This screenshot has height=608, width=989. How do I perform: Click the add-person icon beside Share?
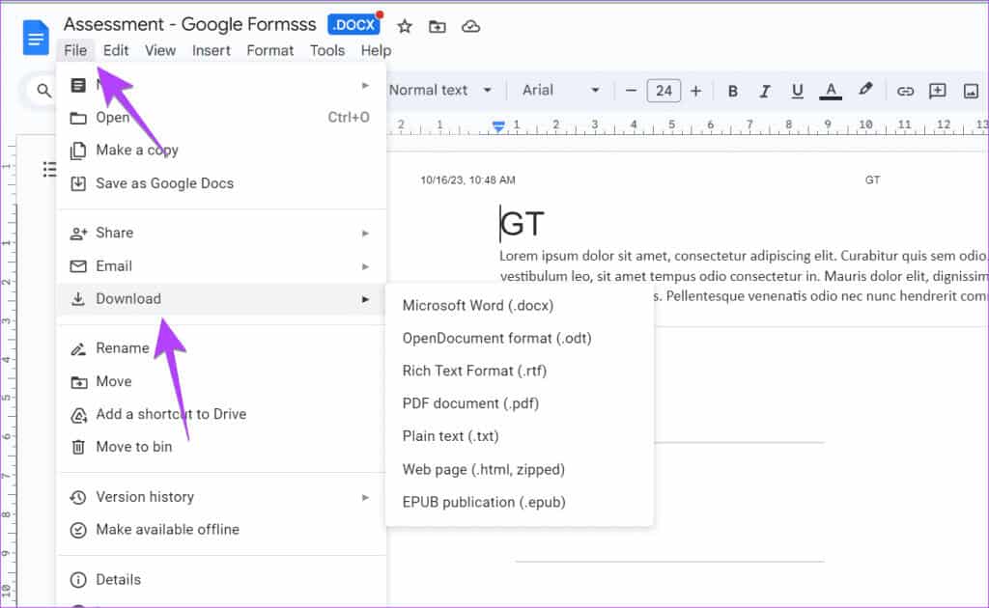[x=78, y=234]
